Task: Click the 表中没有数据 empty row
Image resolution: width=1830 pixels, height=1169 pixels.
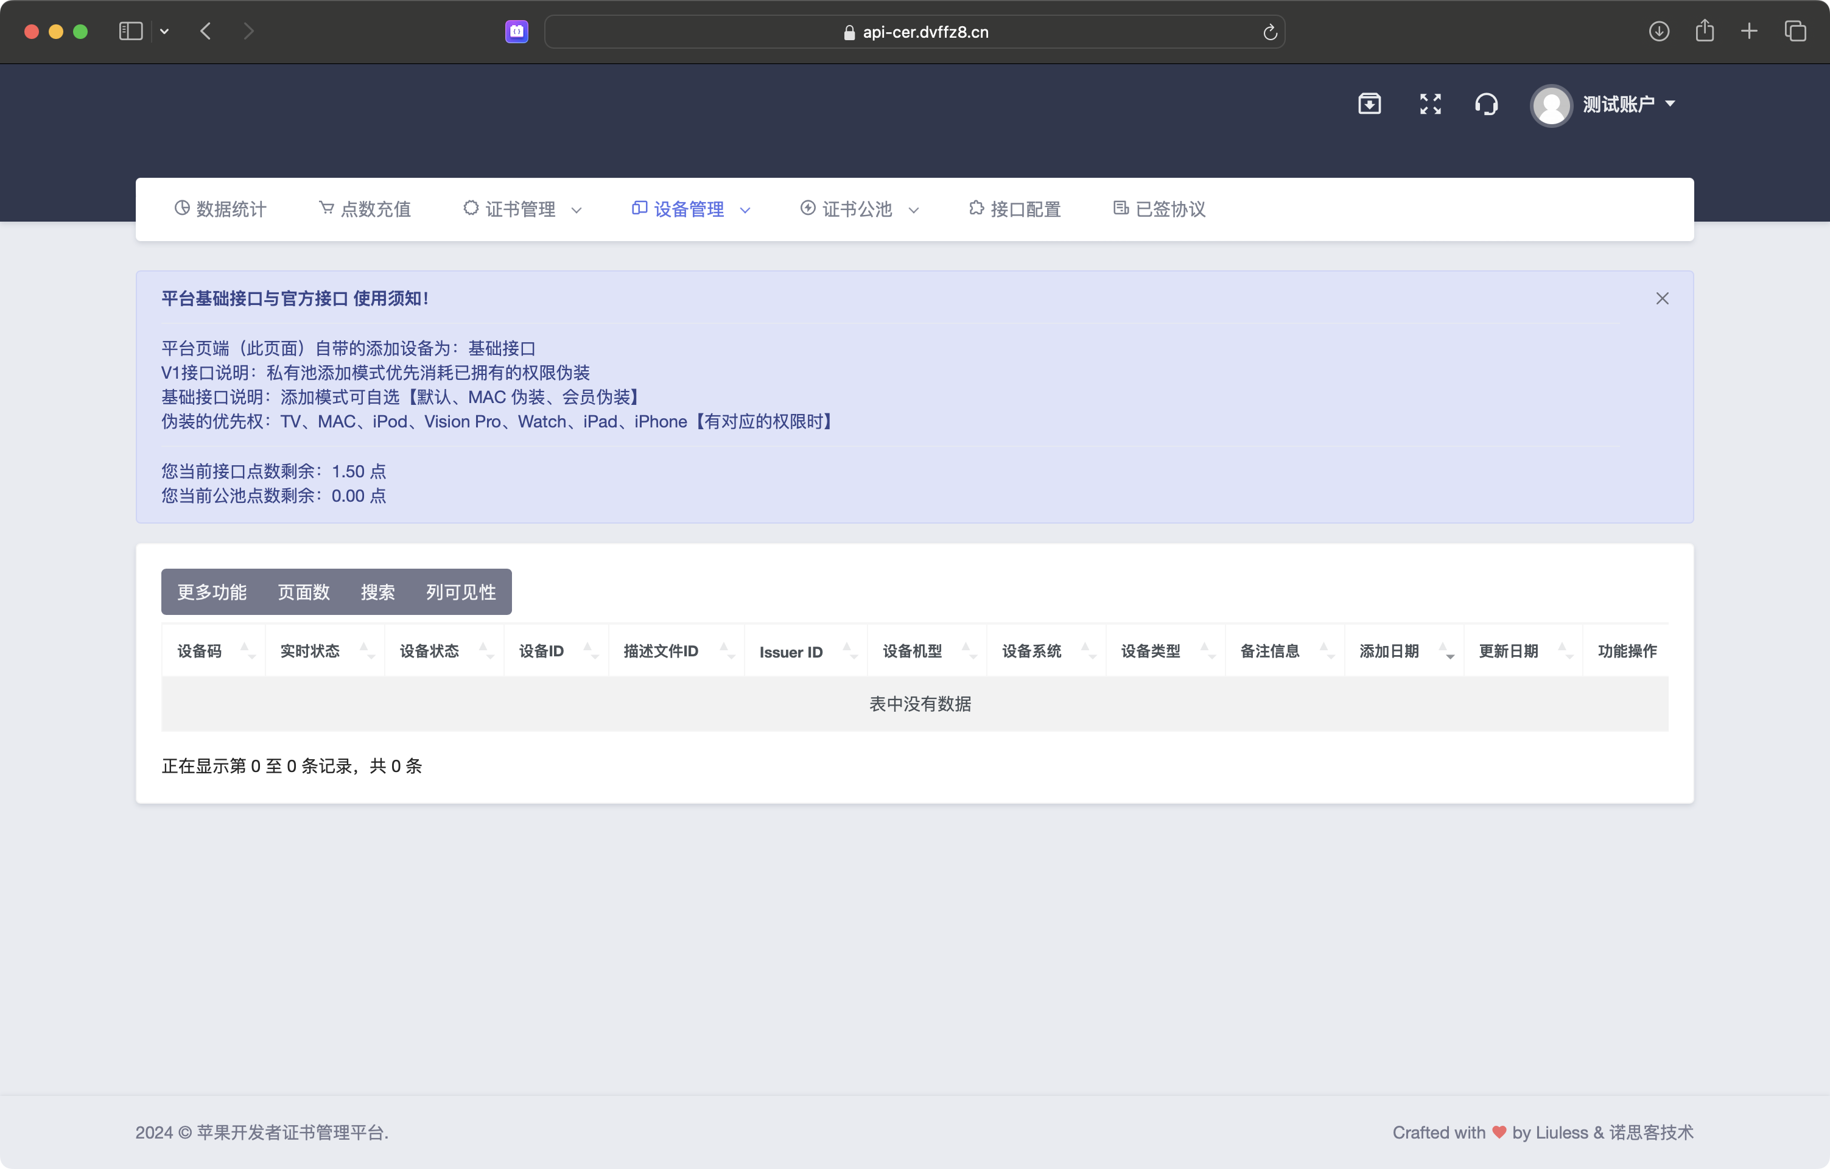Action: click(x=915, y=704)
